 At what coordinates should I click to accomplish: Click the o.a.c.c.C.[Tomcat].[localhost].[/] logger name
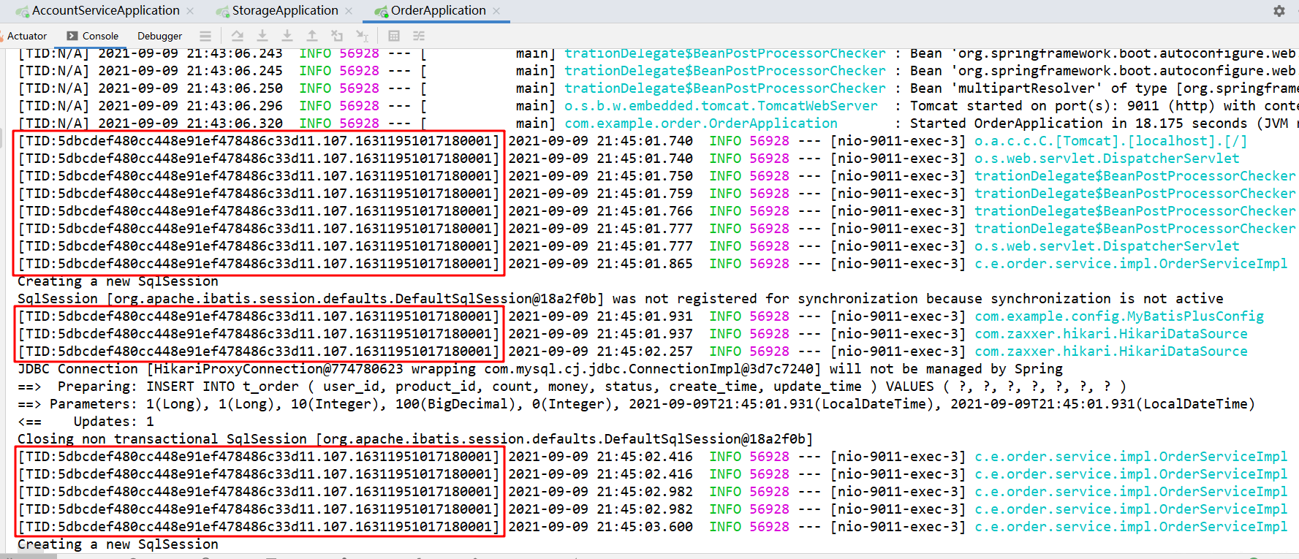pos(1110,141)
